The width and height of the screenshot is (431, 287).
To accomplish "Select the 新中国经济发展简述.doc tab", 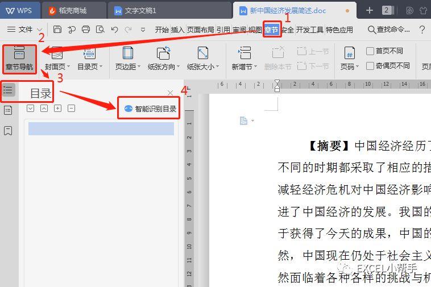I will click(x=295, y=10).
